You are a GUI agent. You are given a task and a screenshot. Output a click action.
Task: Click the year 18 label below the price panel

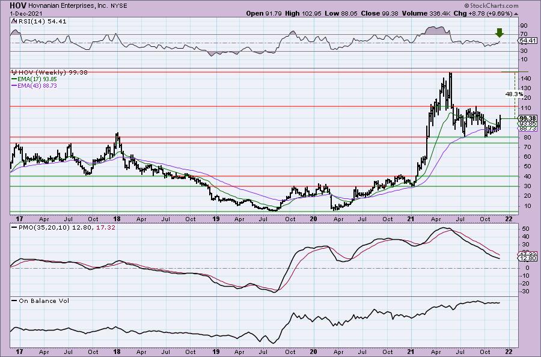117,219
